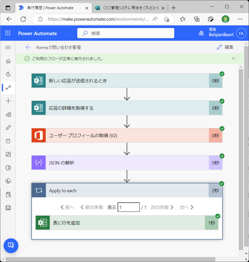The height and width of the screenshot is (262, 249).
Task: Open the Data cylinder icon in sidebar
Action: tap(8, 141)
